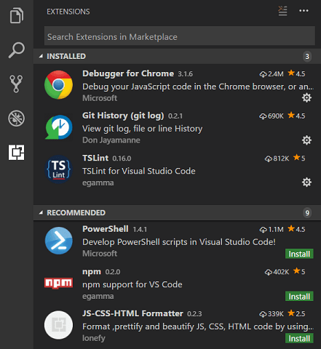Install the npm extension
Viewport: 321px width, 349px height.
tap(299, 296)
